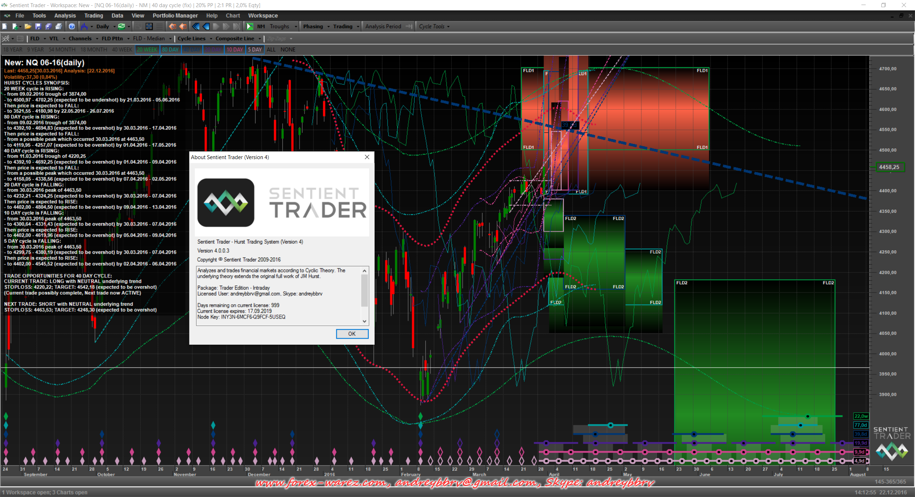Toggle the 20 WEEK cycle button
This screenshot has height=497, width=915.
(147, 50)
